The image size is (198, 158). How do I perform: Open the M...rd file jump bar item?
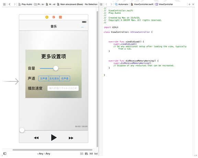pyautogui.click(x=50, y=4)
